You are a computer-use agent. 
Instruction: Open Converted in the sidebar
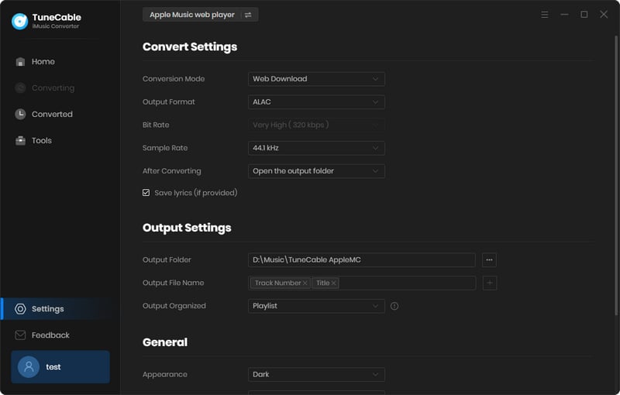60,114
